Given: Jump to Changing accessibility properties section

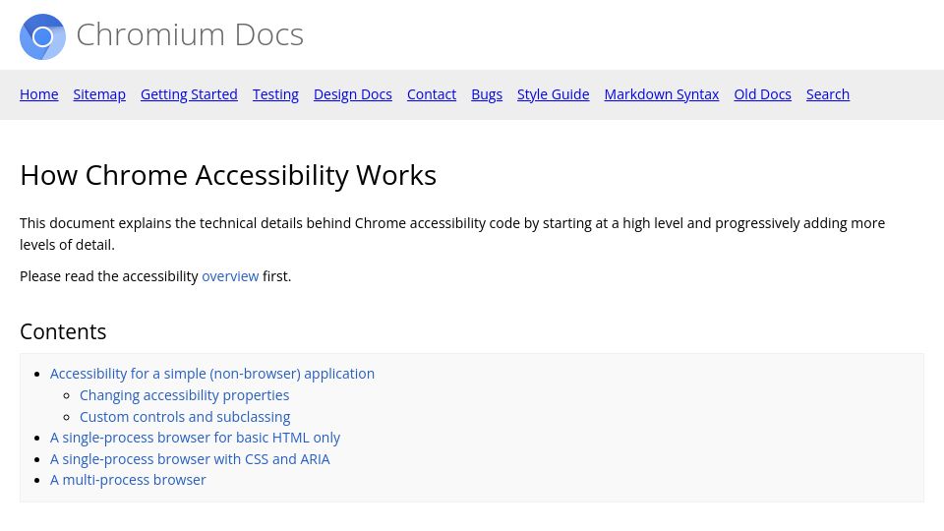Looking at the screenshot, I should coord(184,395).
